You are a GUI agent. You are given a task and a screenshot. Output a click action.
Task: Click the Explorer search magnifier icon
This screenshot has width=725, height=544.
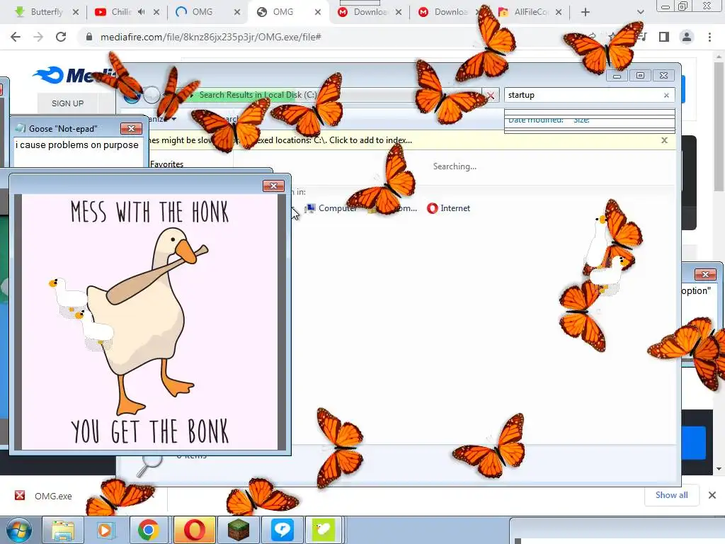pos(149,465)
